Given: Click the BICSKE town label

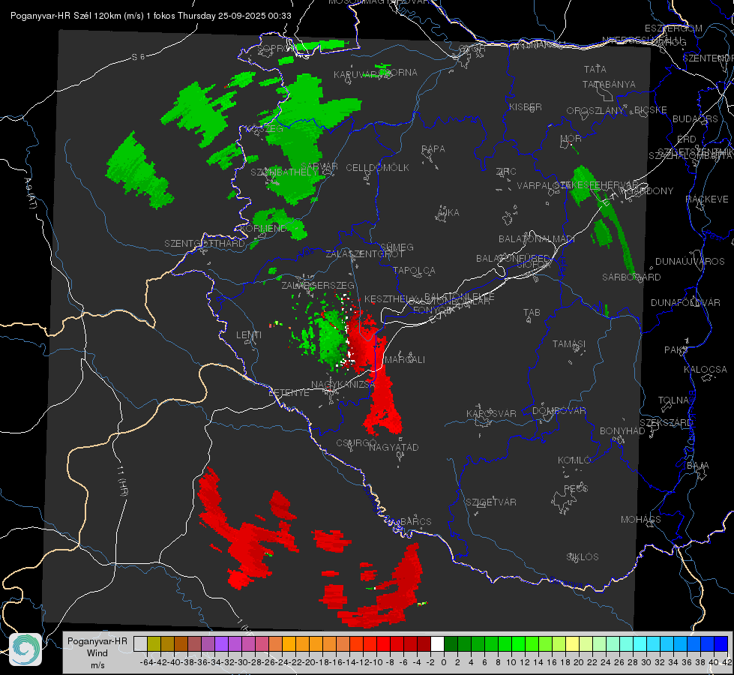Looking at the screenshot, I should tap(650, 110).
